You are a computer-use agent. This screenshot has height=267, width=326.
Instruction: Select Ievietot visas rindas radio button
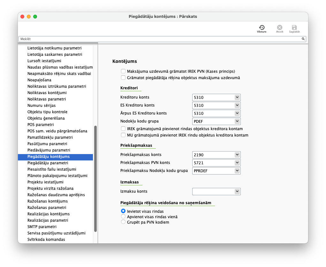(x=123, y=211)
